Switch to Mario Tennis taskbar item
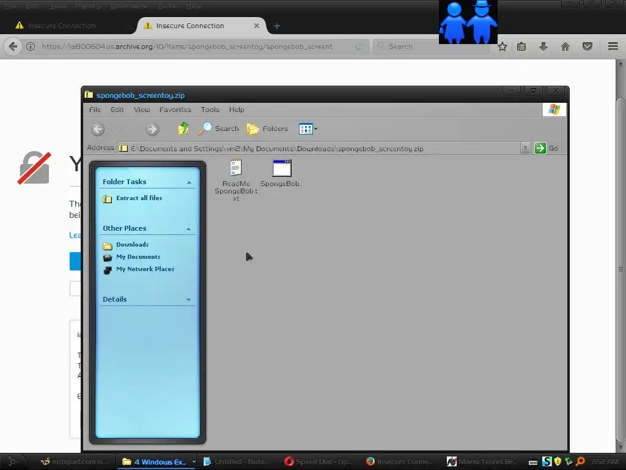 click(x=482, y=461)
